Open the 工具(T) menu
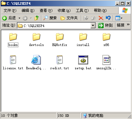The width and height of the screenshot is (132, 119). pyautogui.click(x=82, y=11)
